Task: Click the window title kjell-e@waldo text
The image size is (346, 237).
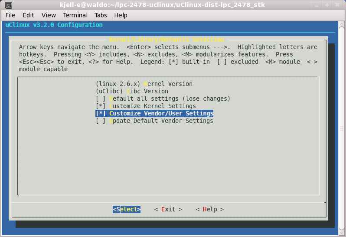Action: pos(162,5)
